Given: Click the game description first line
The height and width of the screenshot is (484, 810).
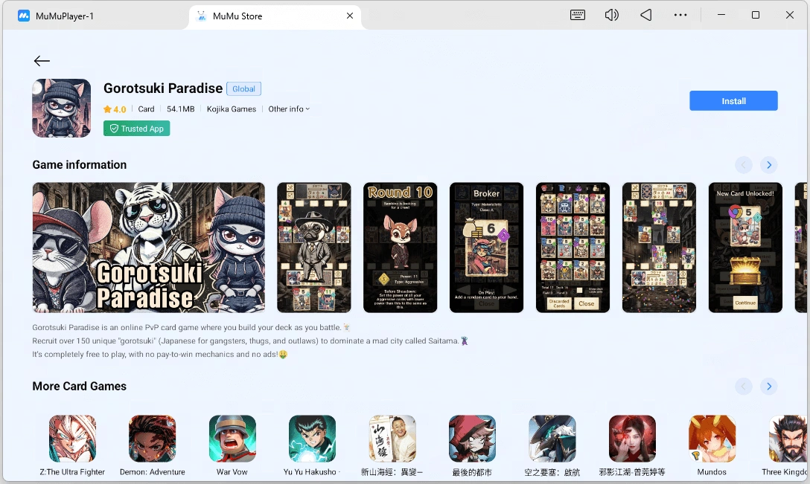Looking at the screenshot, I should 191,327.
